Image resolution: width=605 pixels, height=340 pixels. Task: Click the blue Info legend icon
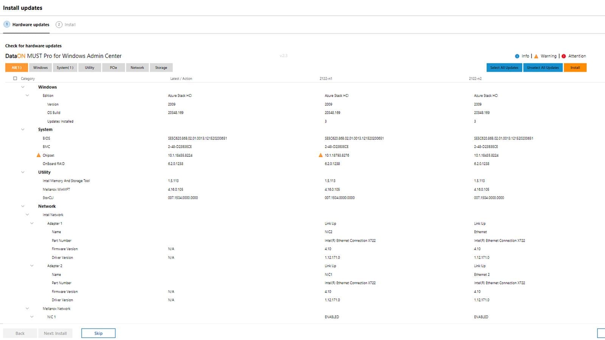(517, 56)
